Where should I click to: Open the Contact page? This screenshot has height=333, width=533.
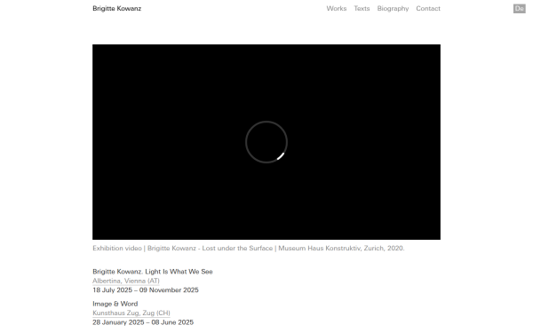428,9
